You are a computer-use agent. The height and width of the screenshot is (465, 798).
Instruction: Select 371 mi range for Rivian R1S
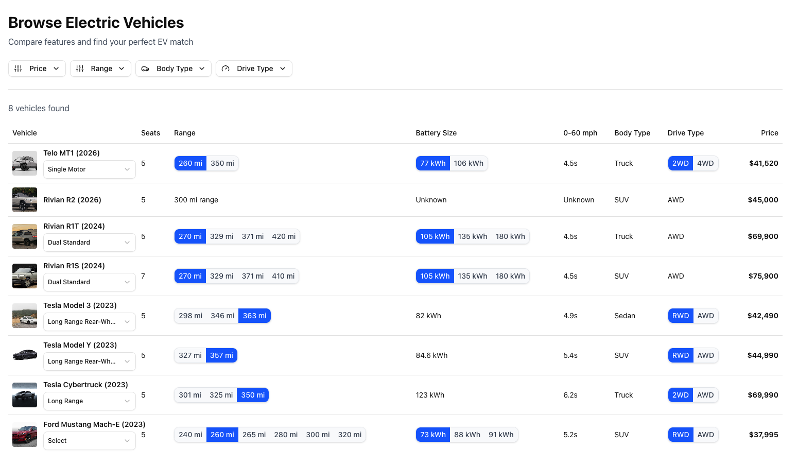click(x=253, y=276)
